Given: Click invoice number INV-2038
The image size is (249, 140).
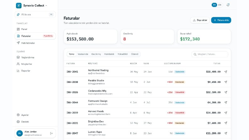Looking at the screenshot, I should [x=72, y=82].
